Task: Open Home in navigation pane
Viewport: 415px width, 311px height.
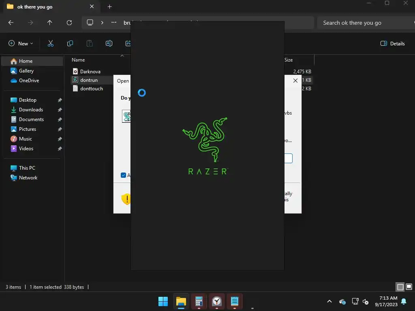Action: coord(32,61)
